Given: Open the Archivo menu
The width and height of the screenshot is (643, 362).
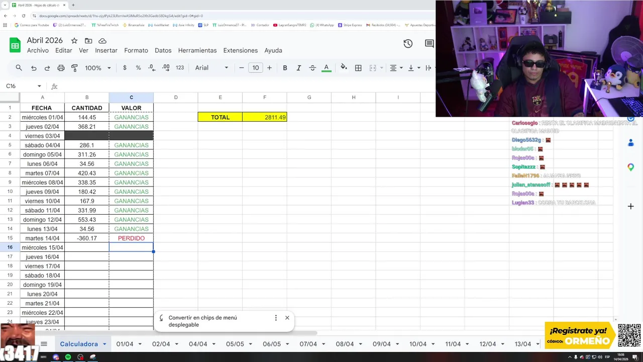Looking at the screenshot, I should pyautogui.click(x=38, y=50).
